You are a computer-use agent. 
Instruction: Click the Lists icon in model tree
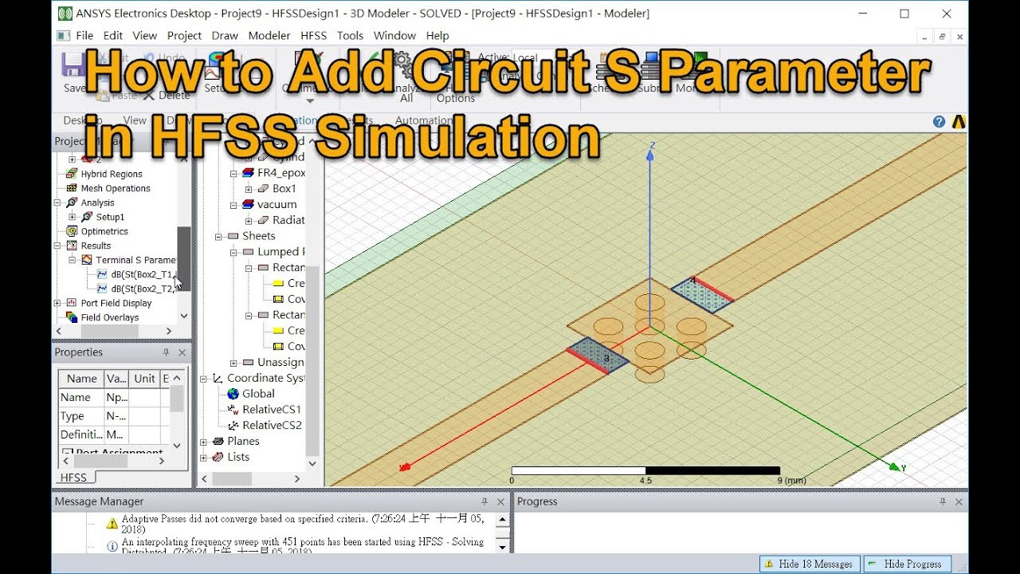click(218, 457)
